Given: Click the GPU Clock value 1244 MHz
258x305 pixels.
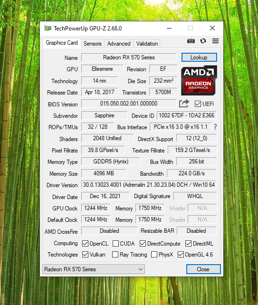Looking at the screenshot, I should tap(96, 208).
